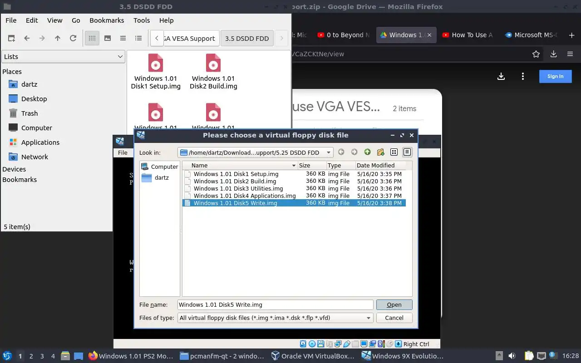The height and width of the screenshot is (363, 581).
Task: Go back in file manager toolbar
Action: [x=27, y=39]
